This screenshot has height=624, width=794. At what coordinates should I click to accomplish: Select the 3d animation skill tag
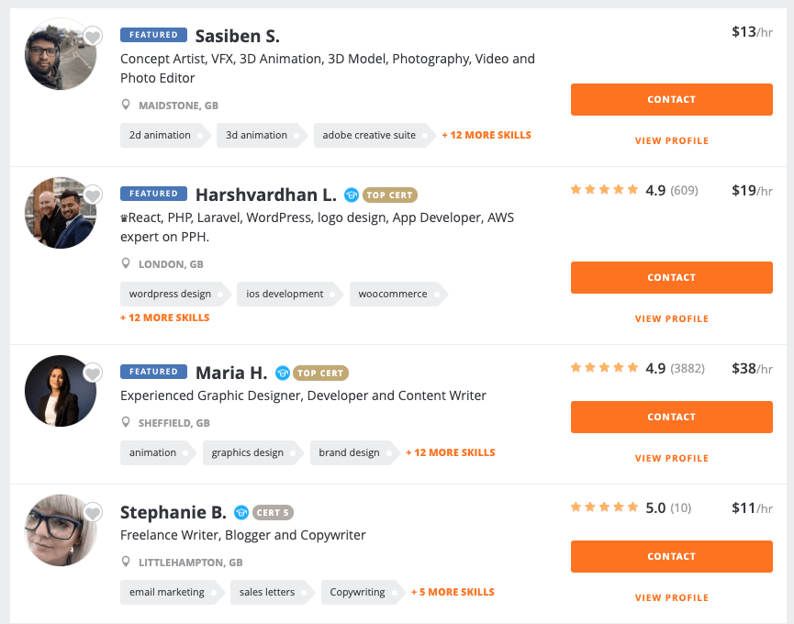point(262,135)
